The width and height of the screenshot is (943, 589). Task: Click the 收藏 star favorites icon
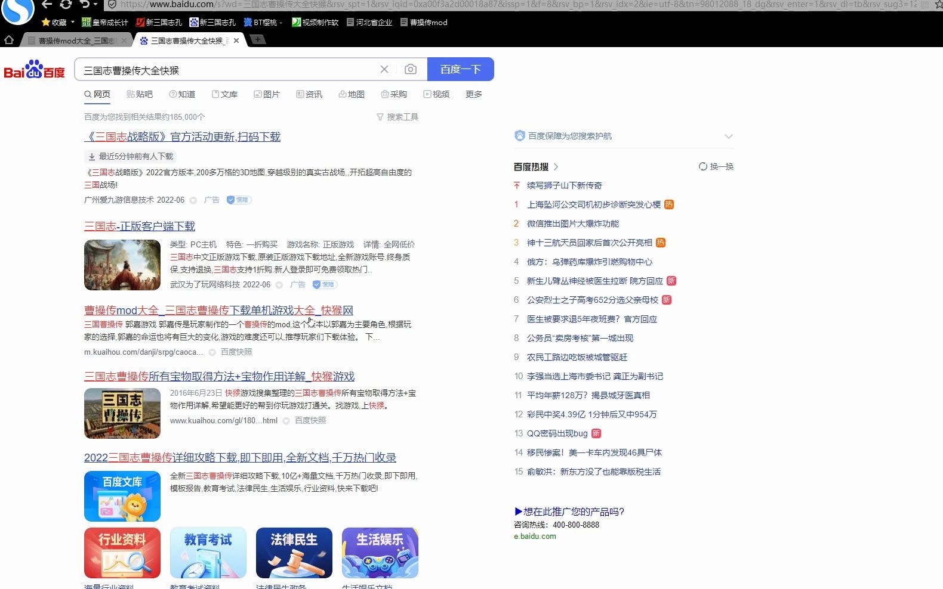45,22
